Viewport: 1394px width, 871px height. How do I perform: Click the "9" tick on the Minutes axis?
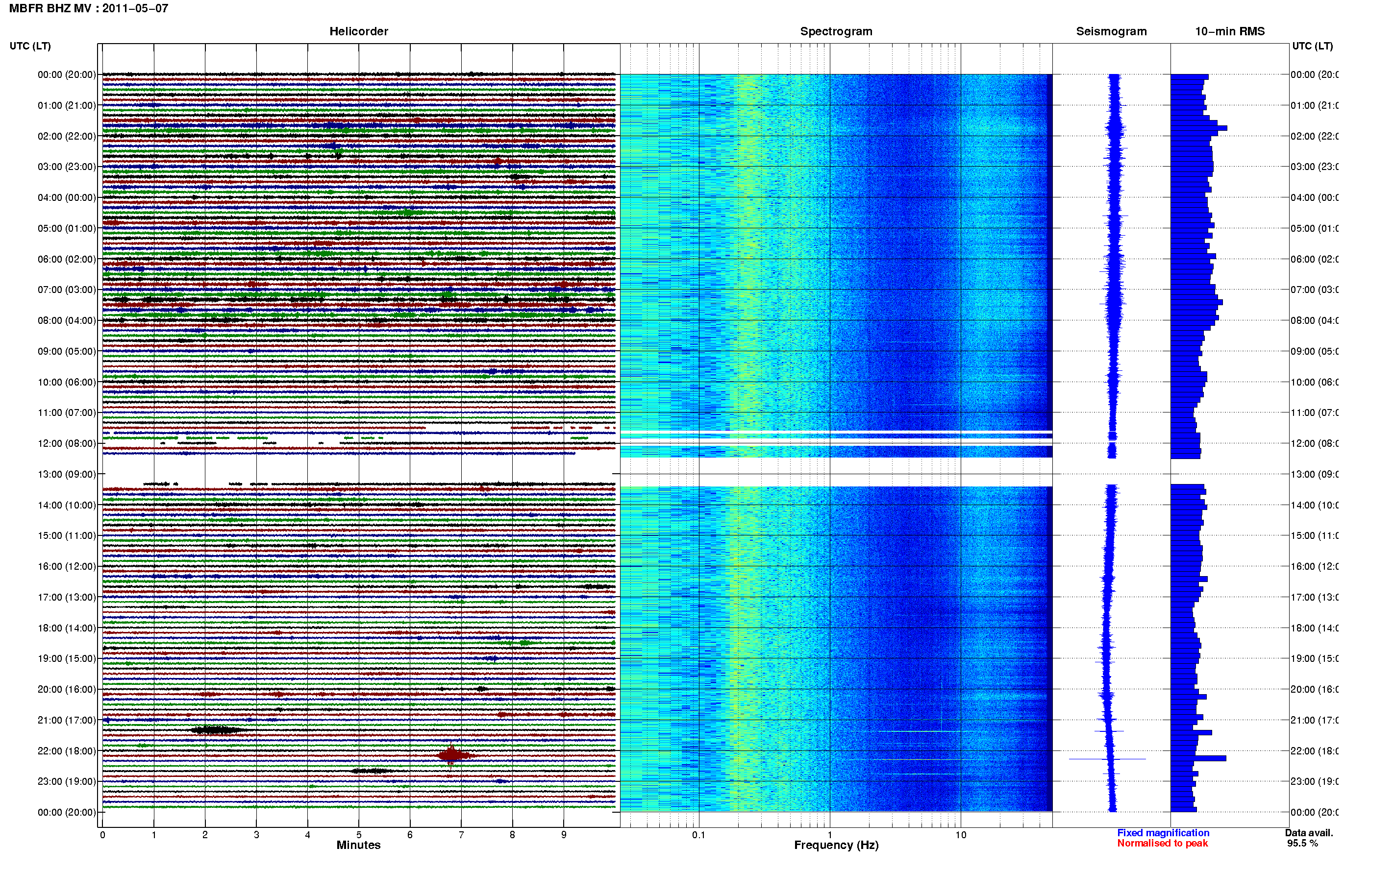(x=564, y=835)
